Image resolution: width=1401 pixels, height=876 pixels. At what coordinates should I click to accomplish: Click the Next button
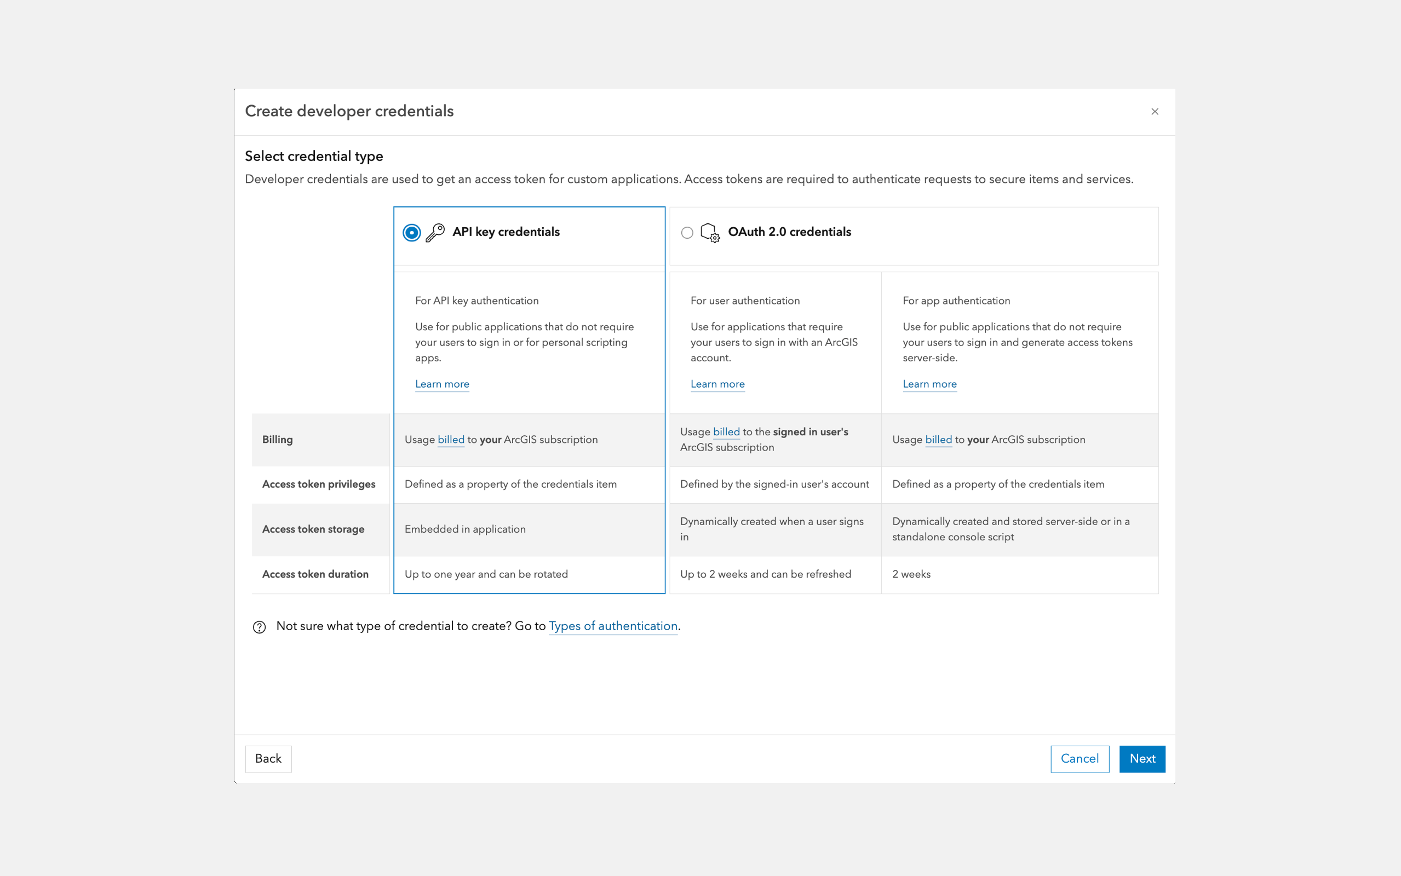click(x=1141, y=758)
